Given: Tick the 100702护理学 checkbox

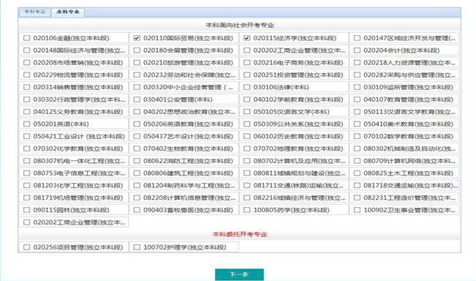Looking at the screenshot, I should pyautogui.click(x=137, y=247).
